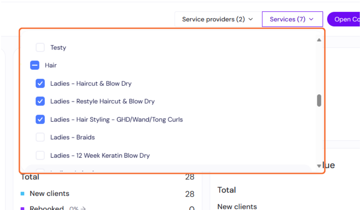
Task: Click the scroll down arrow in services list
Action: (x=319, y=166)
